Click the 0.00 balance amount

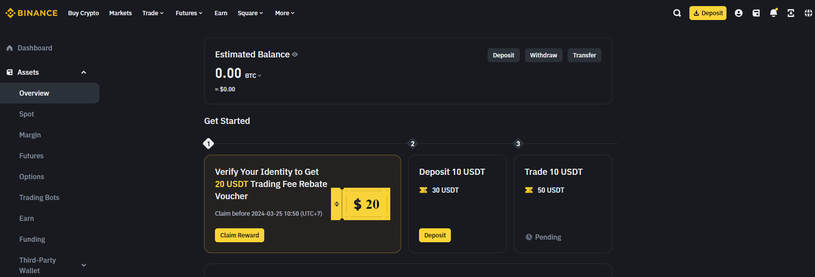point(228,73)
